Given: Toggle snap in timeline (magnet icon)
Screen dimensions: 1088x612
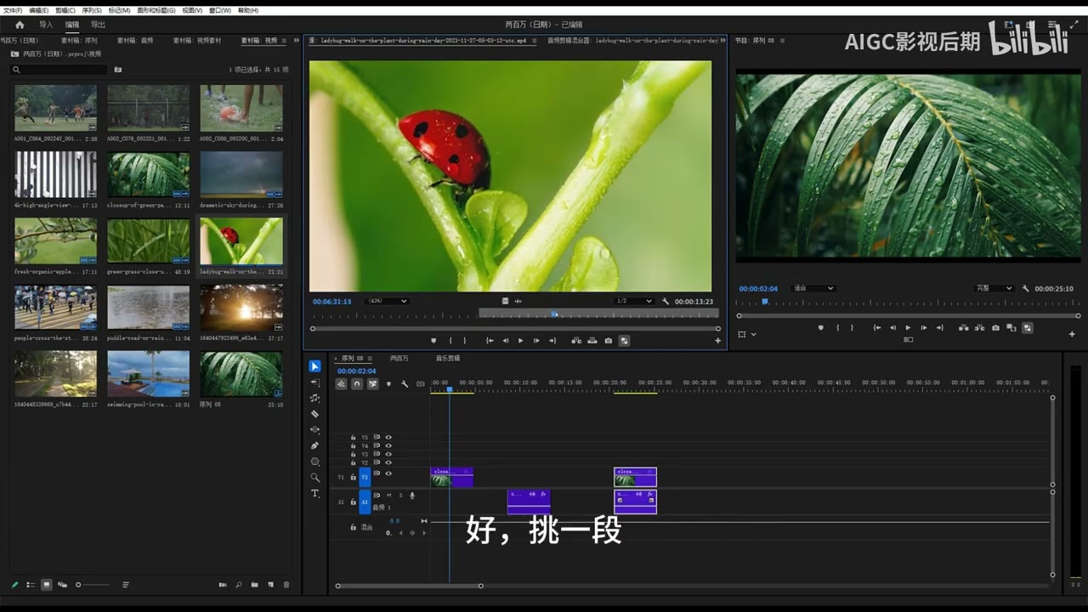Looking at the screenshot, I should click(357, 384).
